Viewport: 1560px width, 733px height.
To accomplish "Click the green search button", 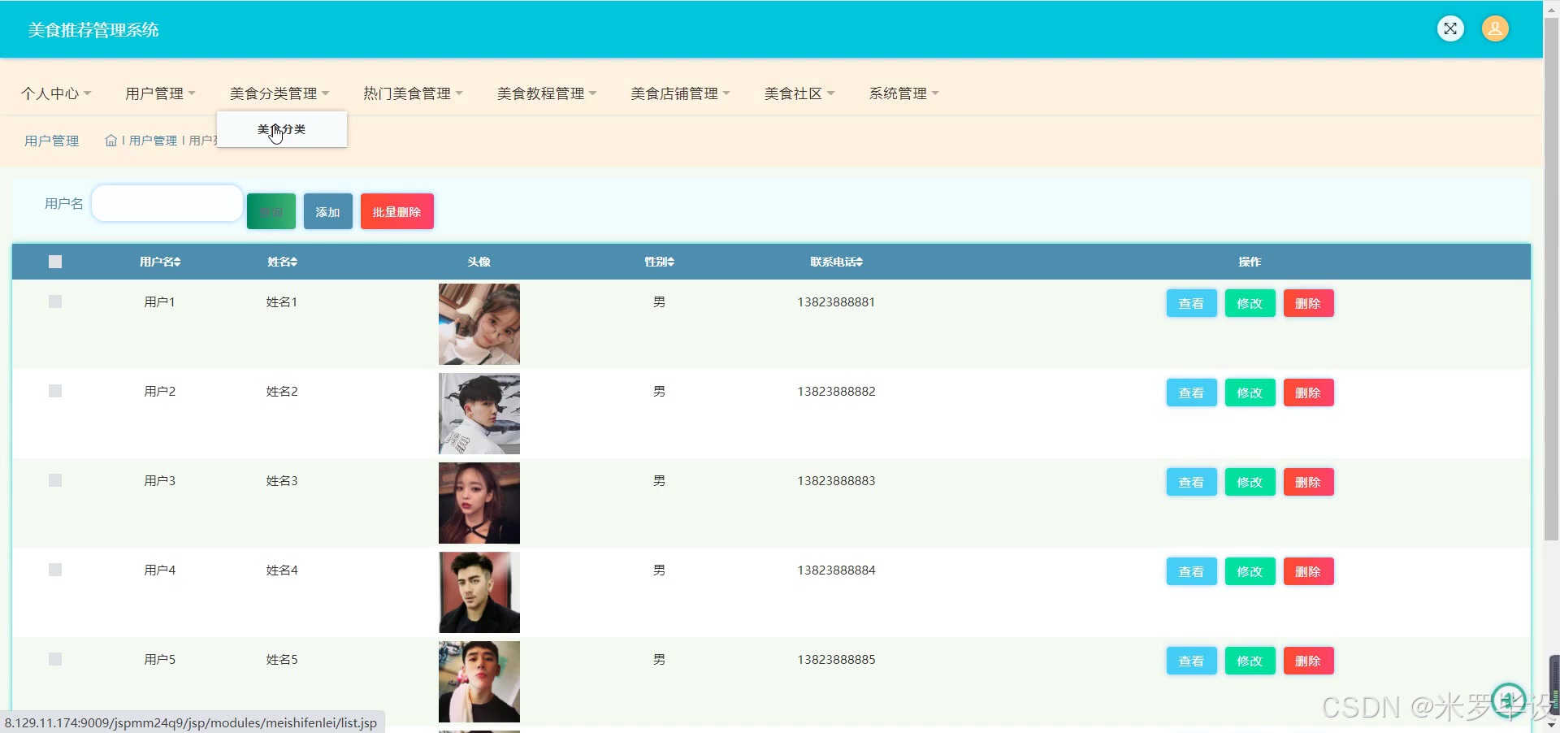I will tap(271, 211).
